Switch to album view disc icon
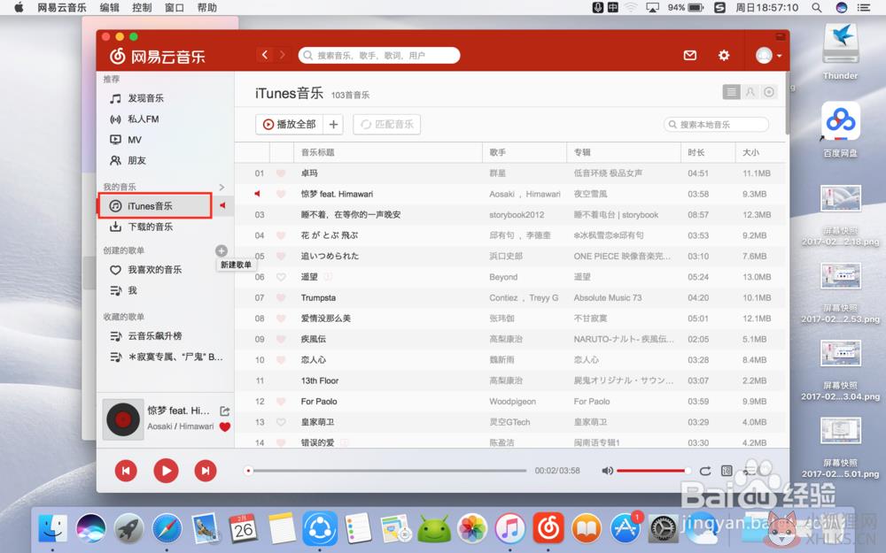This screenshot has height=553, width=886. click(x=769, y=92)
